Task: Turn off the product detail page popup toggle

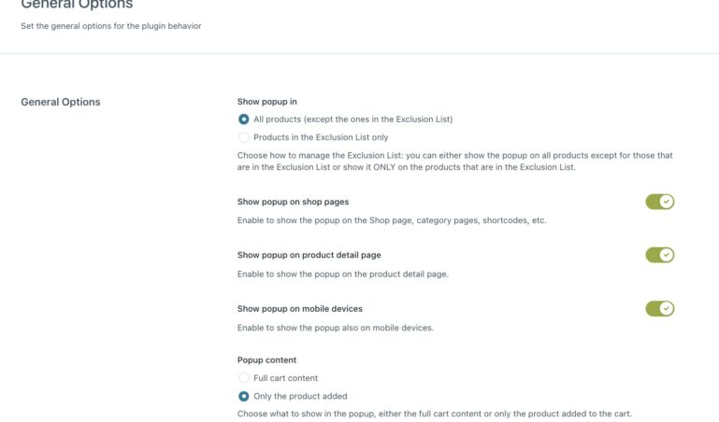Action: coord(659,255)
